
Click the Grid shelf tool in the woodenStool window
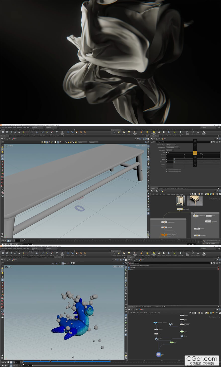point(19,133)
